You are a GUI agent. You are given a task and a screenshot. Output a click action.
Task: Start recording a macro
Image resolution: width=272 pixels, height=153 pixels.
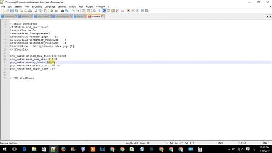tap(128, 11)
